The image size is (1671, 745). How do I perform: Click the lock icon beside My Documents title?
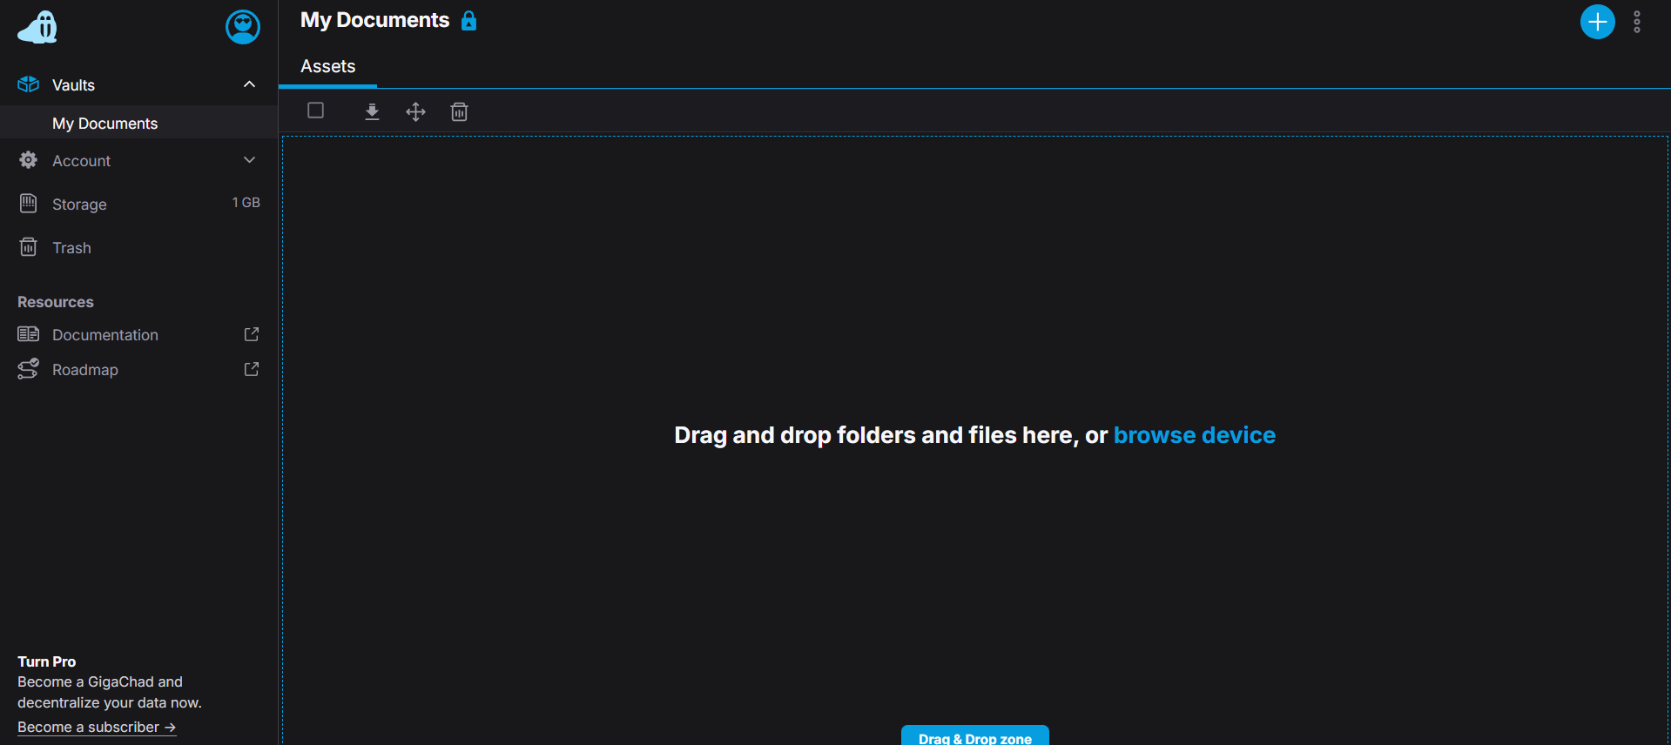click(468, 21)
